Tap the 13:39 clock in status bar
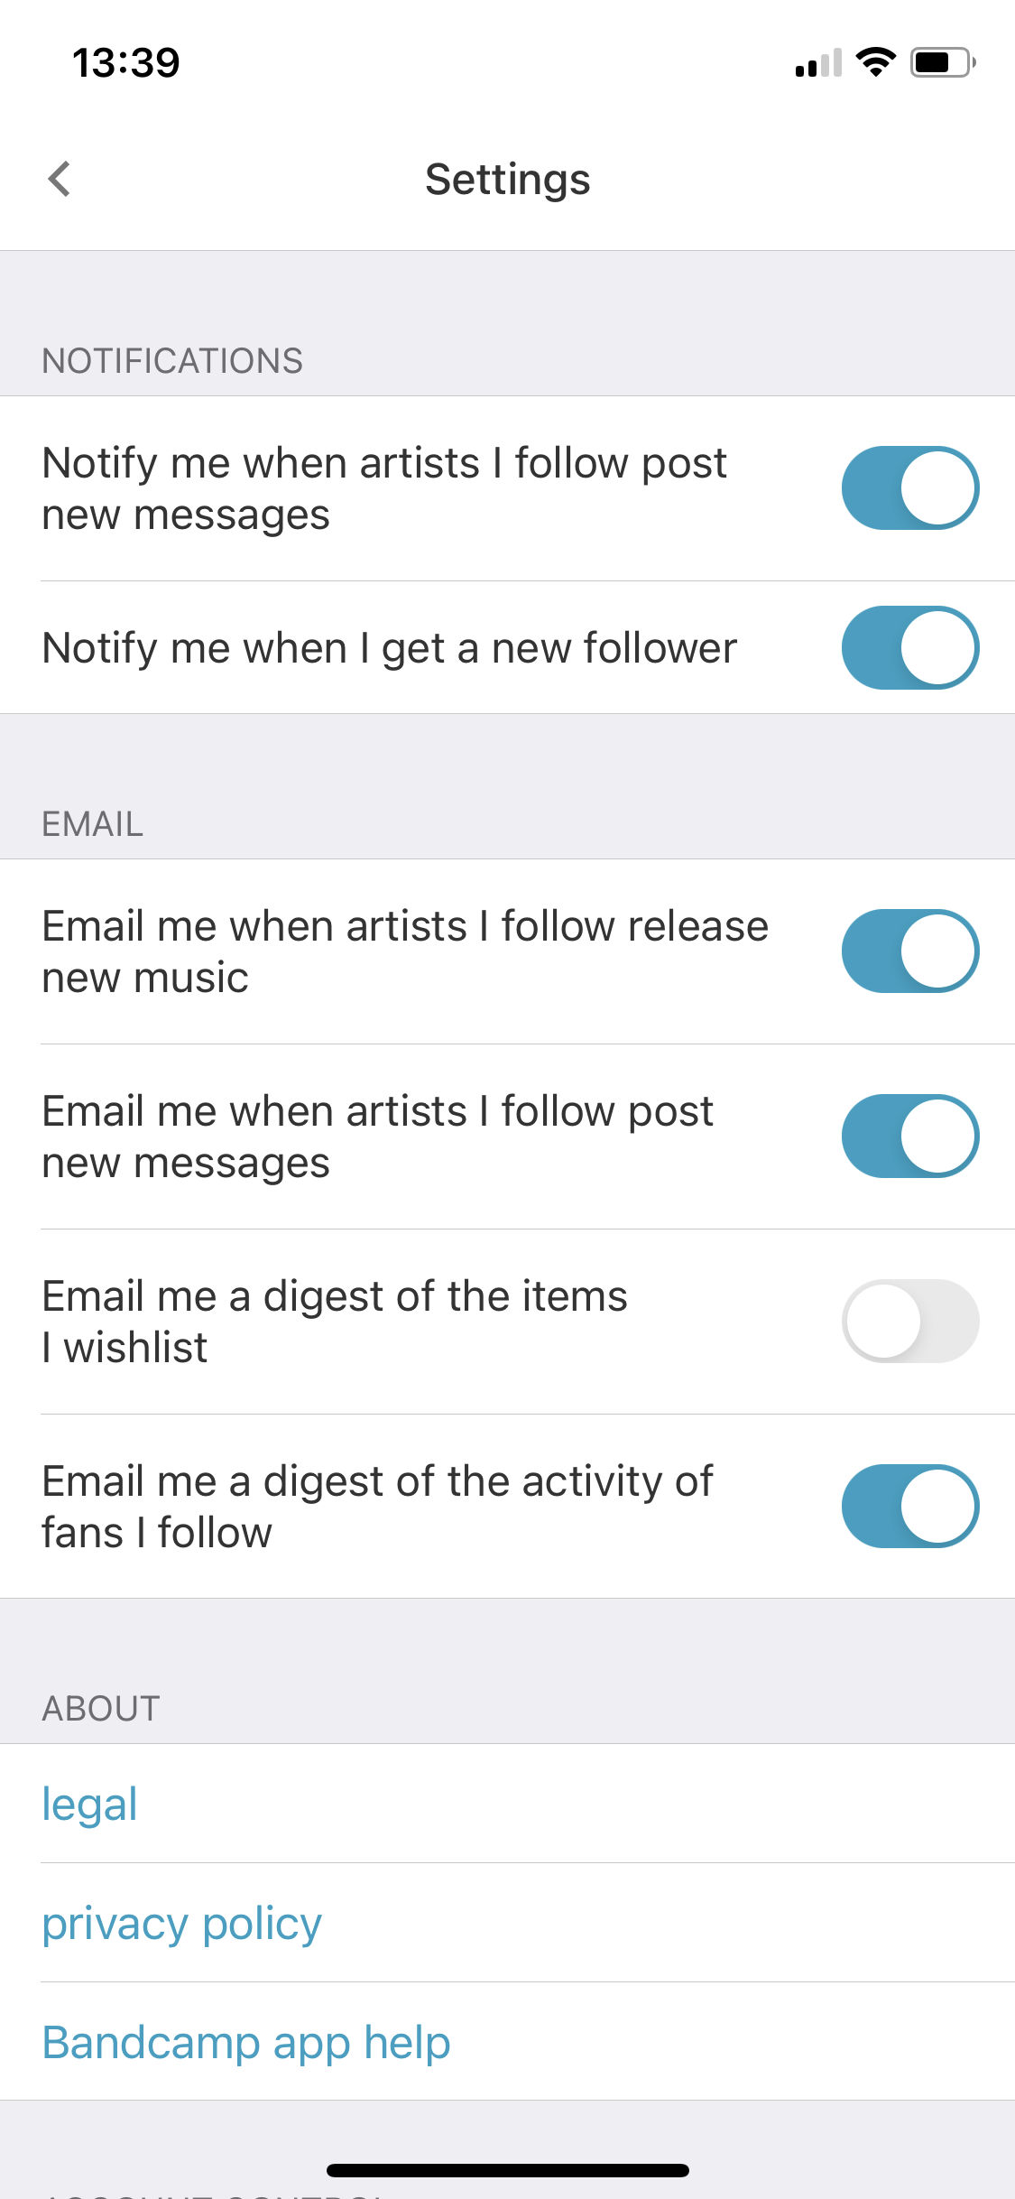 pos(126,63)
